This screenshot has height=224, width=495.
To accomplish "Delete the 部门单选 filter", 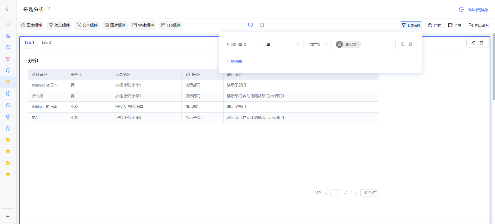I will [410, 44].
